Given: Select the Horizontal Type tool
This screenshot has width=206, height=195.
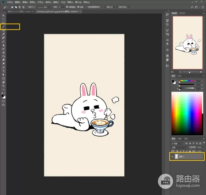Looking at the screenshot, I should coord(3,71).
